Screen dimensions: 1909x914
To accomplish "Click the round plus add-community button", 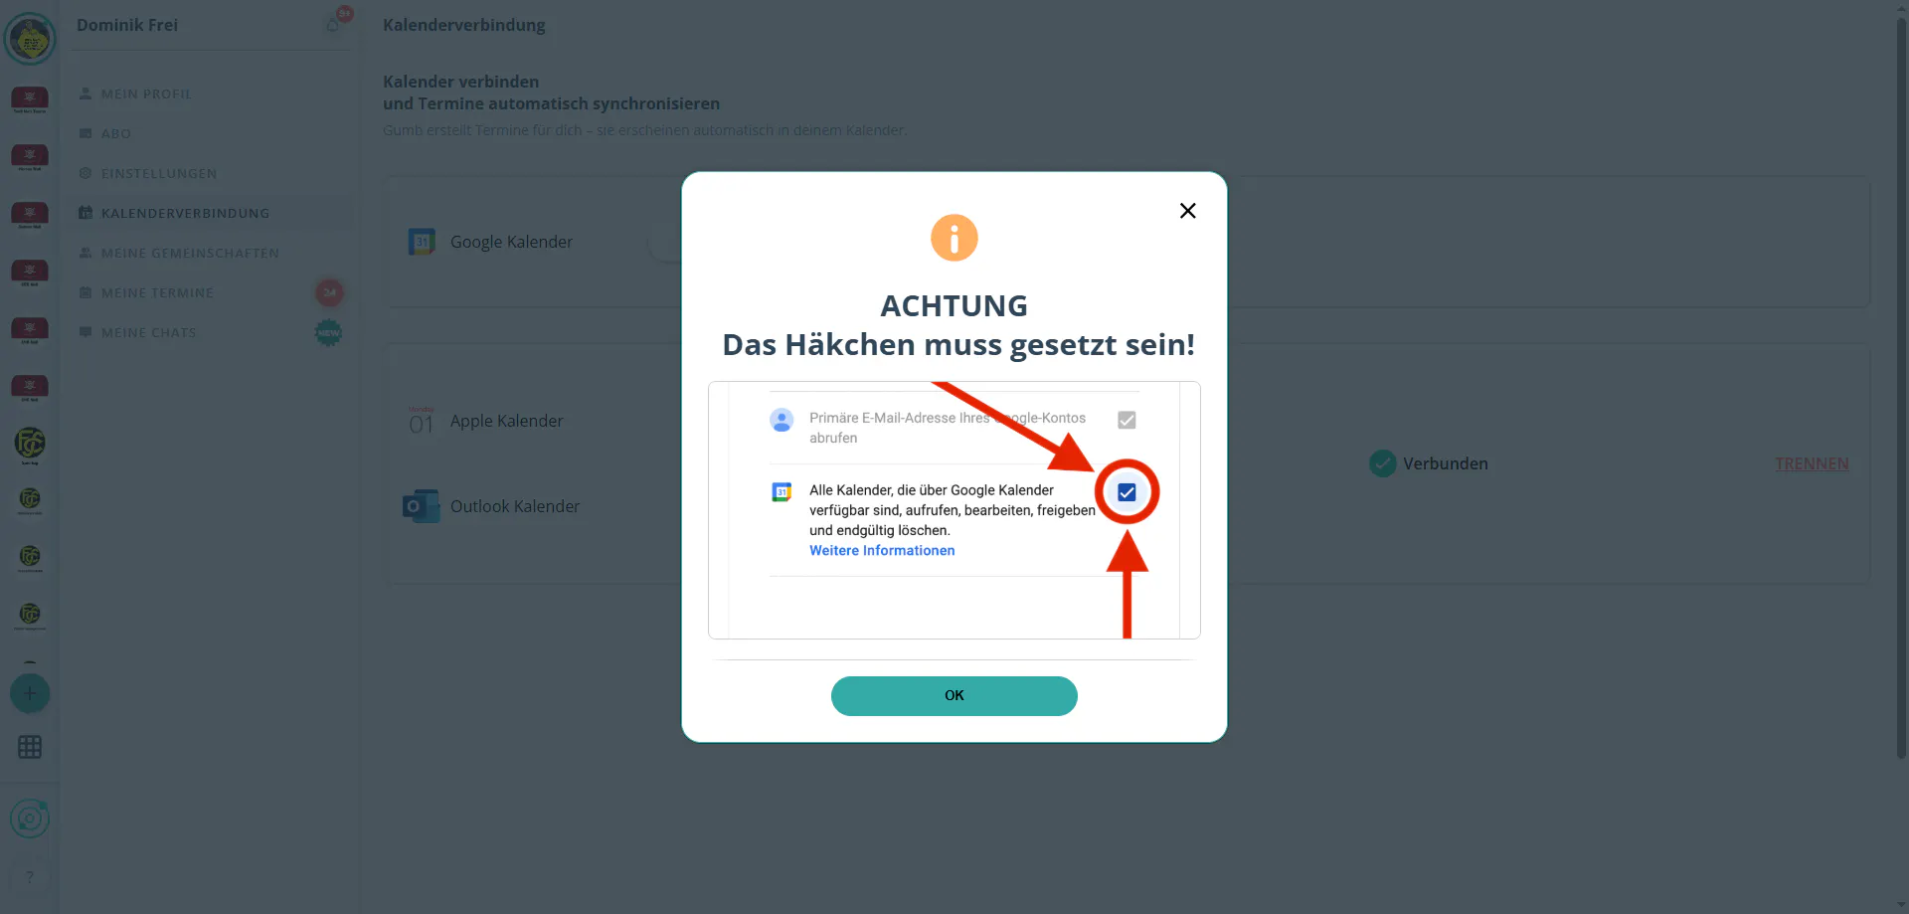I will pos(30,693).
